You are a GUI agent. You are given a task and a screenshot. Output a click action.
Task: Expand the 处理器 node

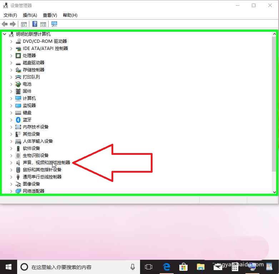(x=11, y=56)
